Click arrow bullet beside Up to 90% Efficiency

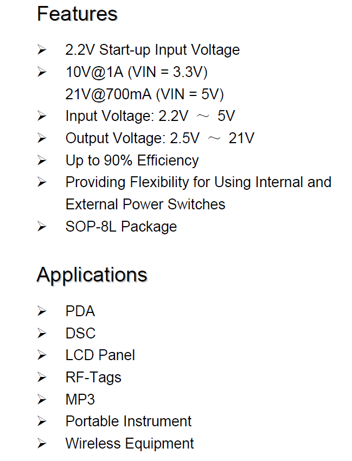coord(42,161)
